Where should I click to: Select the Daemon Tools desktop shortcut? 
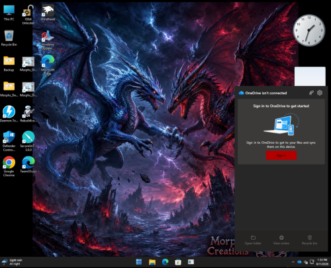pyautogui.click(x=9, y=114)
